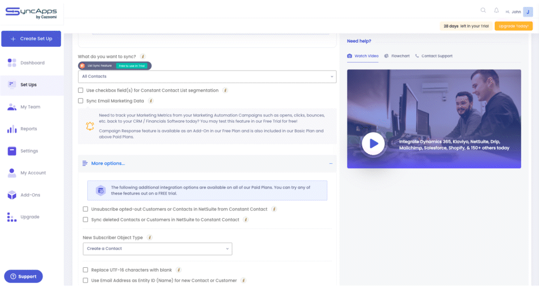Check Use Email Address as Entity ID option
This screenshot has width=539, height=292.
tap(85, 280)
